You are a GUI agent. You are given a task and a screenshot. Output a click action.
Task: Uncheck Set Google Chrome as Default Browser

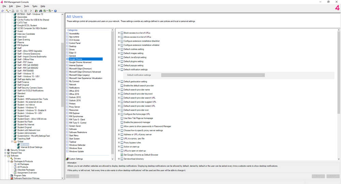point(122,155)
